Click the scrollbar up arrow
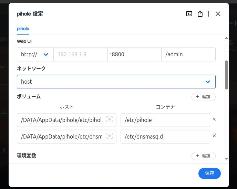The width and height of the screenshot is (237, 189). (226, 38)
